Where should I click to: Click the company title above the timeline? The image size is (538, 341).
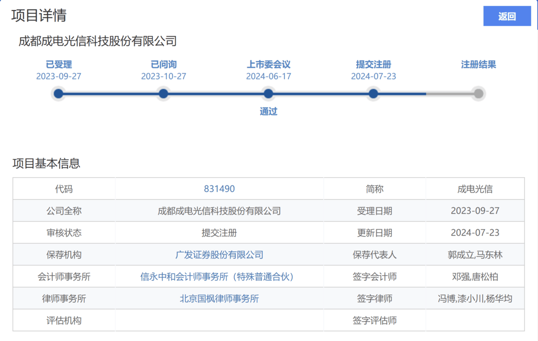coord(98,41)
